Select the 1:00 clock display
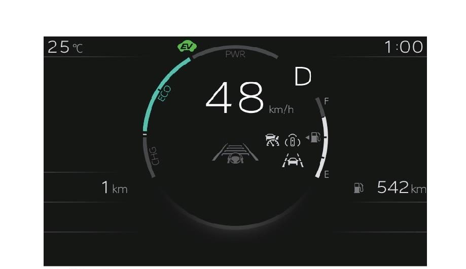Image resolution: width=466 pixels, height=269 pixels. click(x=404, y=47)
